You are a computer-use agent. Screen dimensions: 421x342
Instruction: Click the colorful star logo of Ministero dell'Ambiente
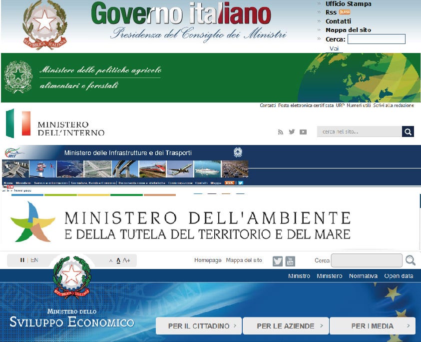point(33,222)
